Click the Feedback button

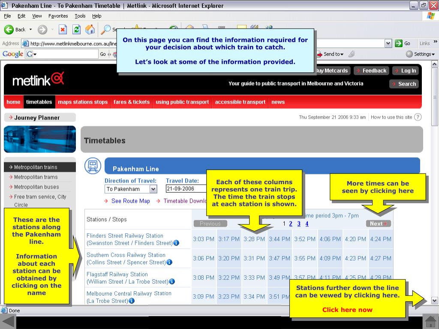coord(371,71)
